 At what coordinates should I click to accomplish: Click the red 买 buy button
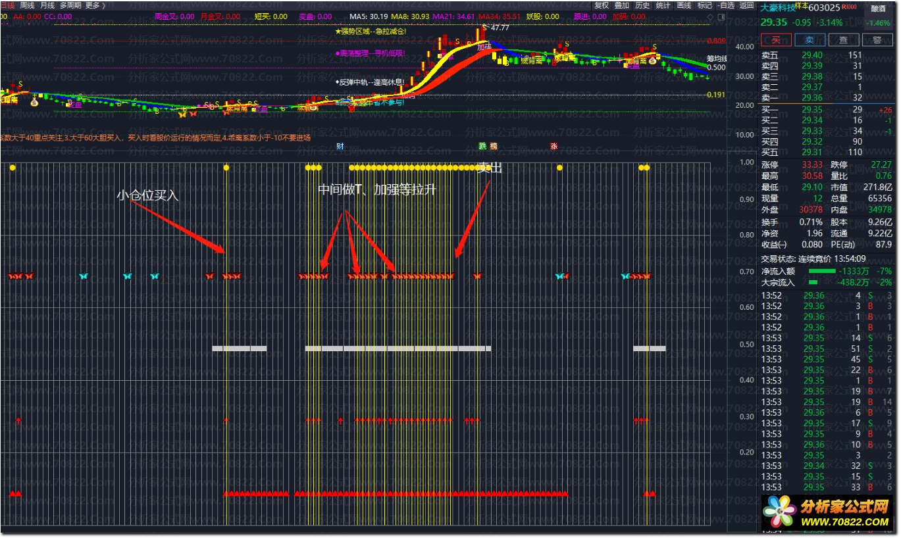coord(777,39)
